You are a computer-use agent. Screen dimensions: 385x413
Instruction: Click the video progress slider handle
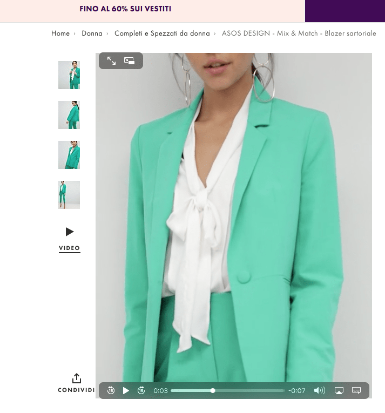coord(213,390)
